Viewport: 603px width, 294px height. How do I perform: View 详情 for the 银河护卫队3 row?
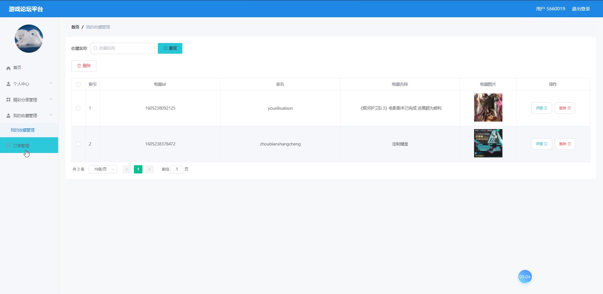click(x=541, y=108)
